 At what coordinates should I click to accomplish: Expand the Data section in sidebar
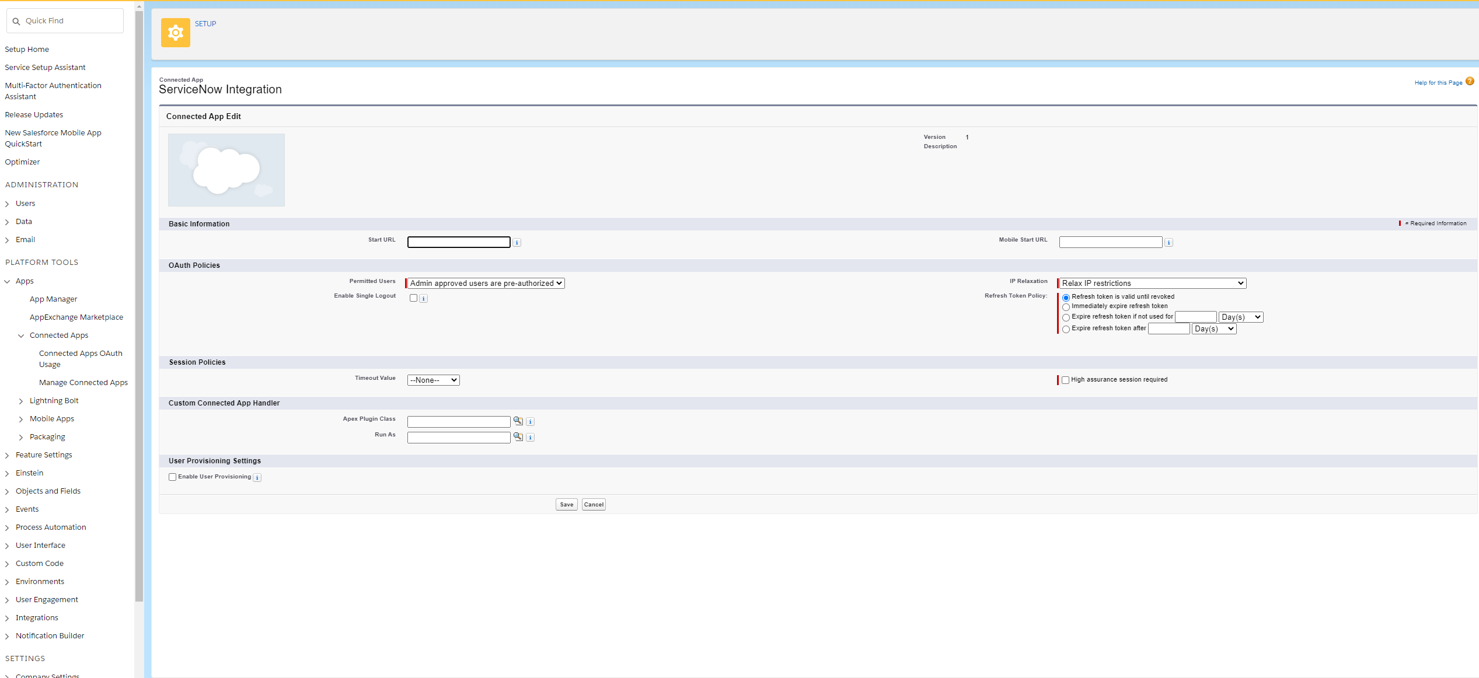tap(7, 222)
